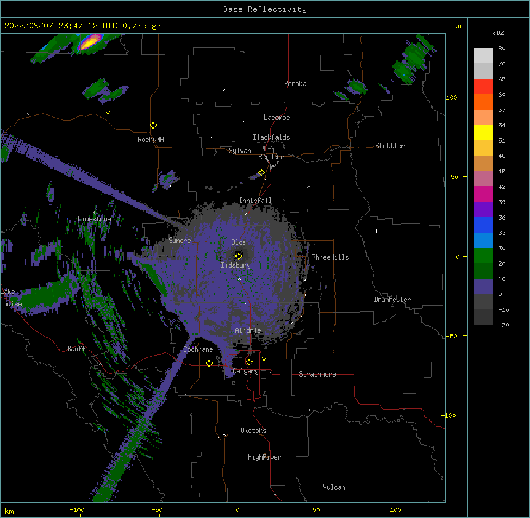Click the yellow V marker east of Calgary
The height and width of the screenshot is (518, 530).
[x=264, y=359]
